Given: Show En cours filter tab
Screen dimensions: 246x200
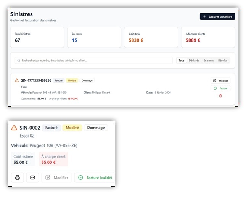Looking at the screenshot, I should tap(209, 61).
